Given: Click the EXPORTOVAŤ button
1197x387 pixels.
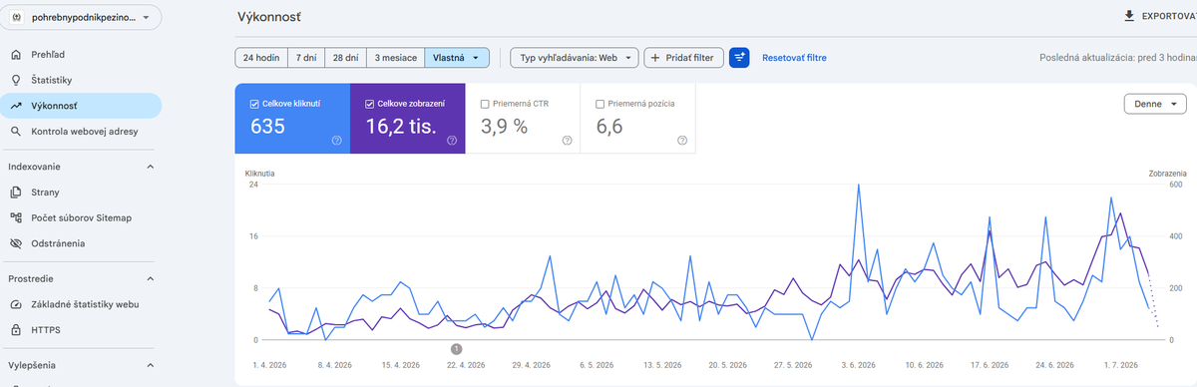Looking at the screenshot, I should click(1159, 16).
